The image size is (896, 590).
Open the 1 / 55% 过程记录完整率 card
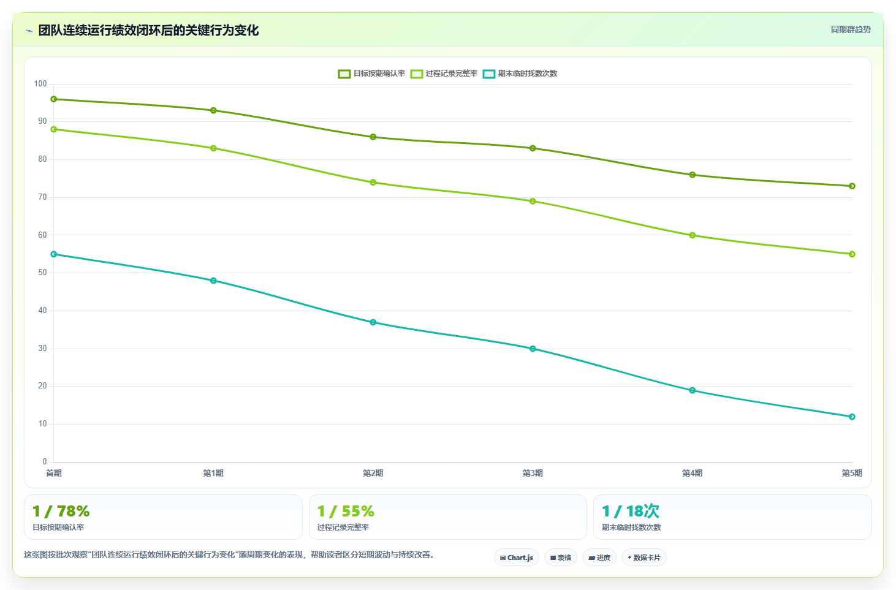tap(448, 517)
